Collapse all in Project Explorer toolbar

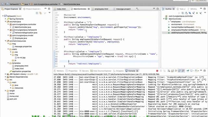tap(37, 13)
